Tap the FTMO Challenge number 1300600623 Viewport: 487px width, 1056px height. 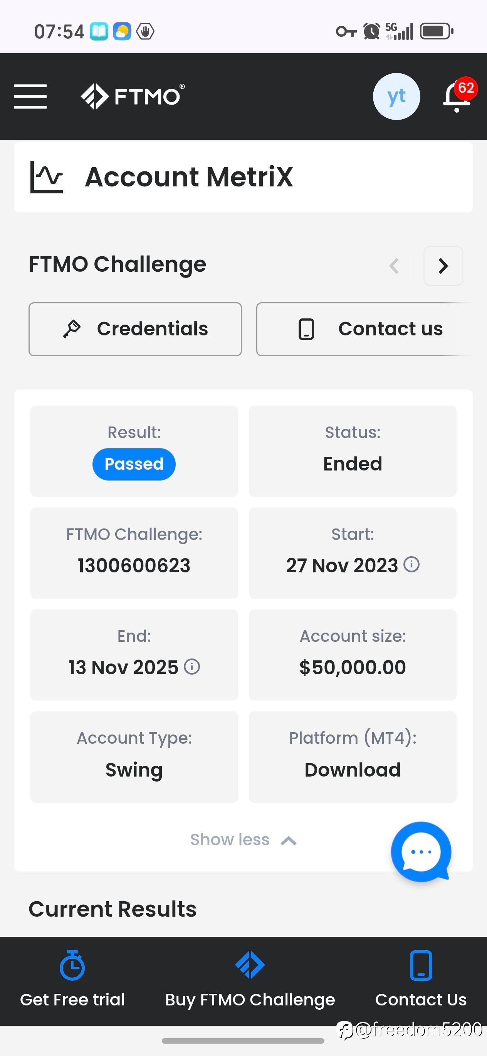(134, 565)
